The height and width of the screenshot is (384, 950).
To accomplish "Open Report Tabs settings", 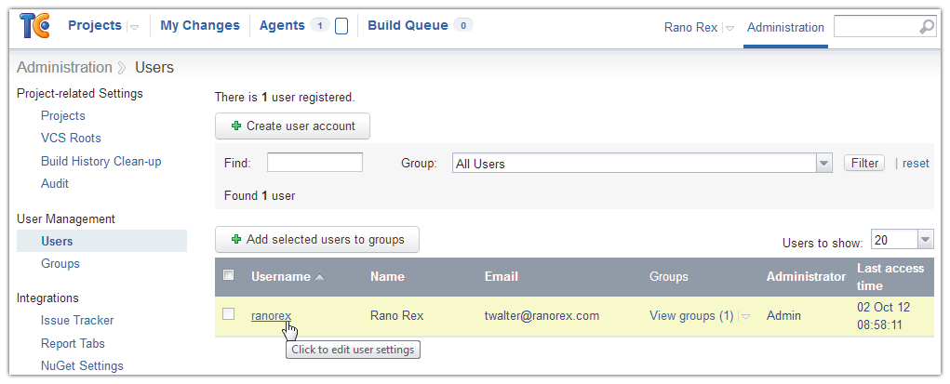I will tap(73, 343).
